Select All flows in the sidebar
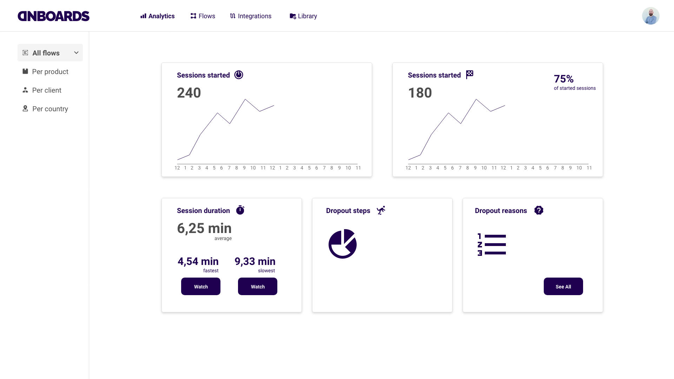The width and height of the screenshot is (674, 379). coord(46,53)
